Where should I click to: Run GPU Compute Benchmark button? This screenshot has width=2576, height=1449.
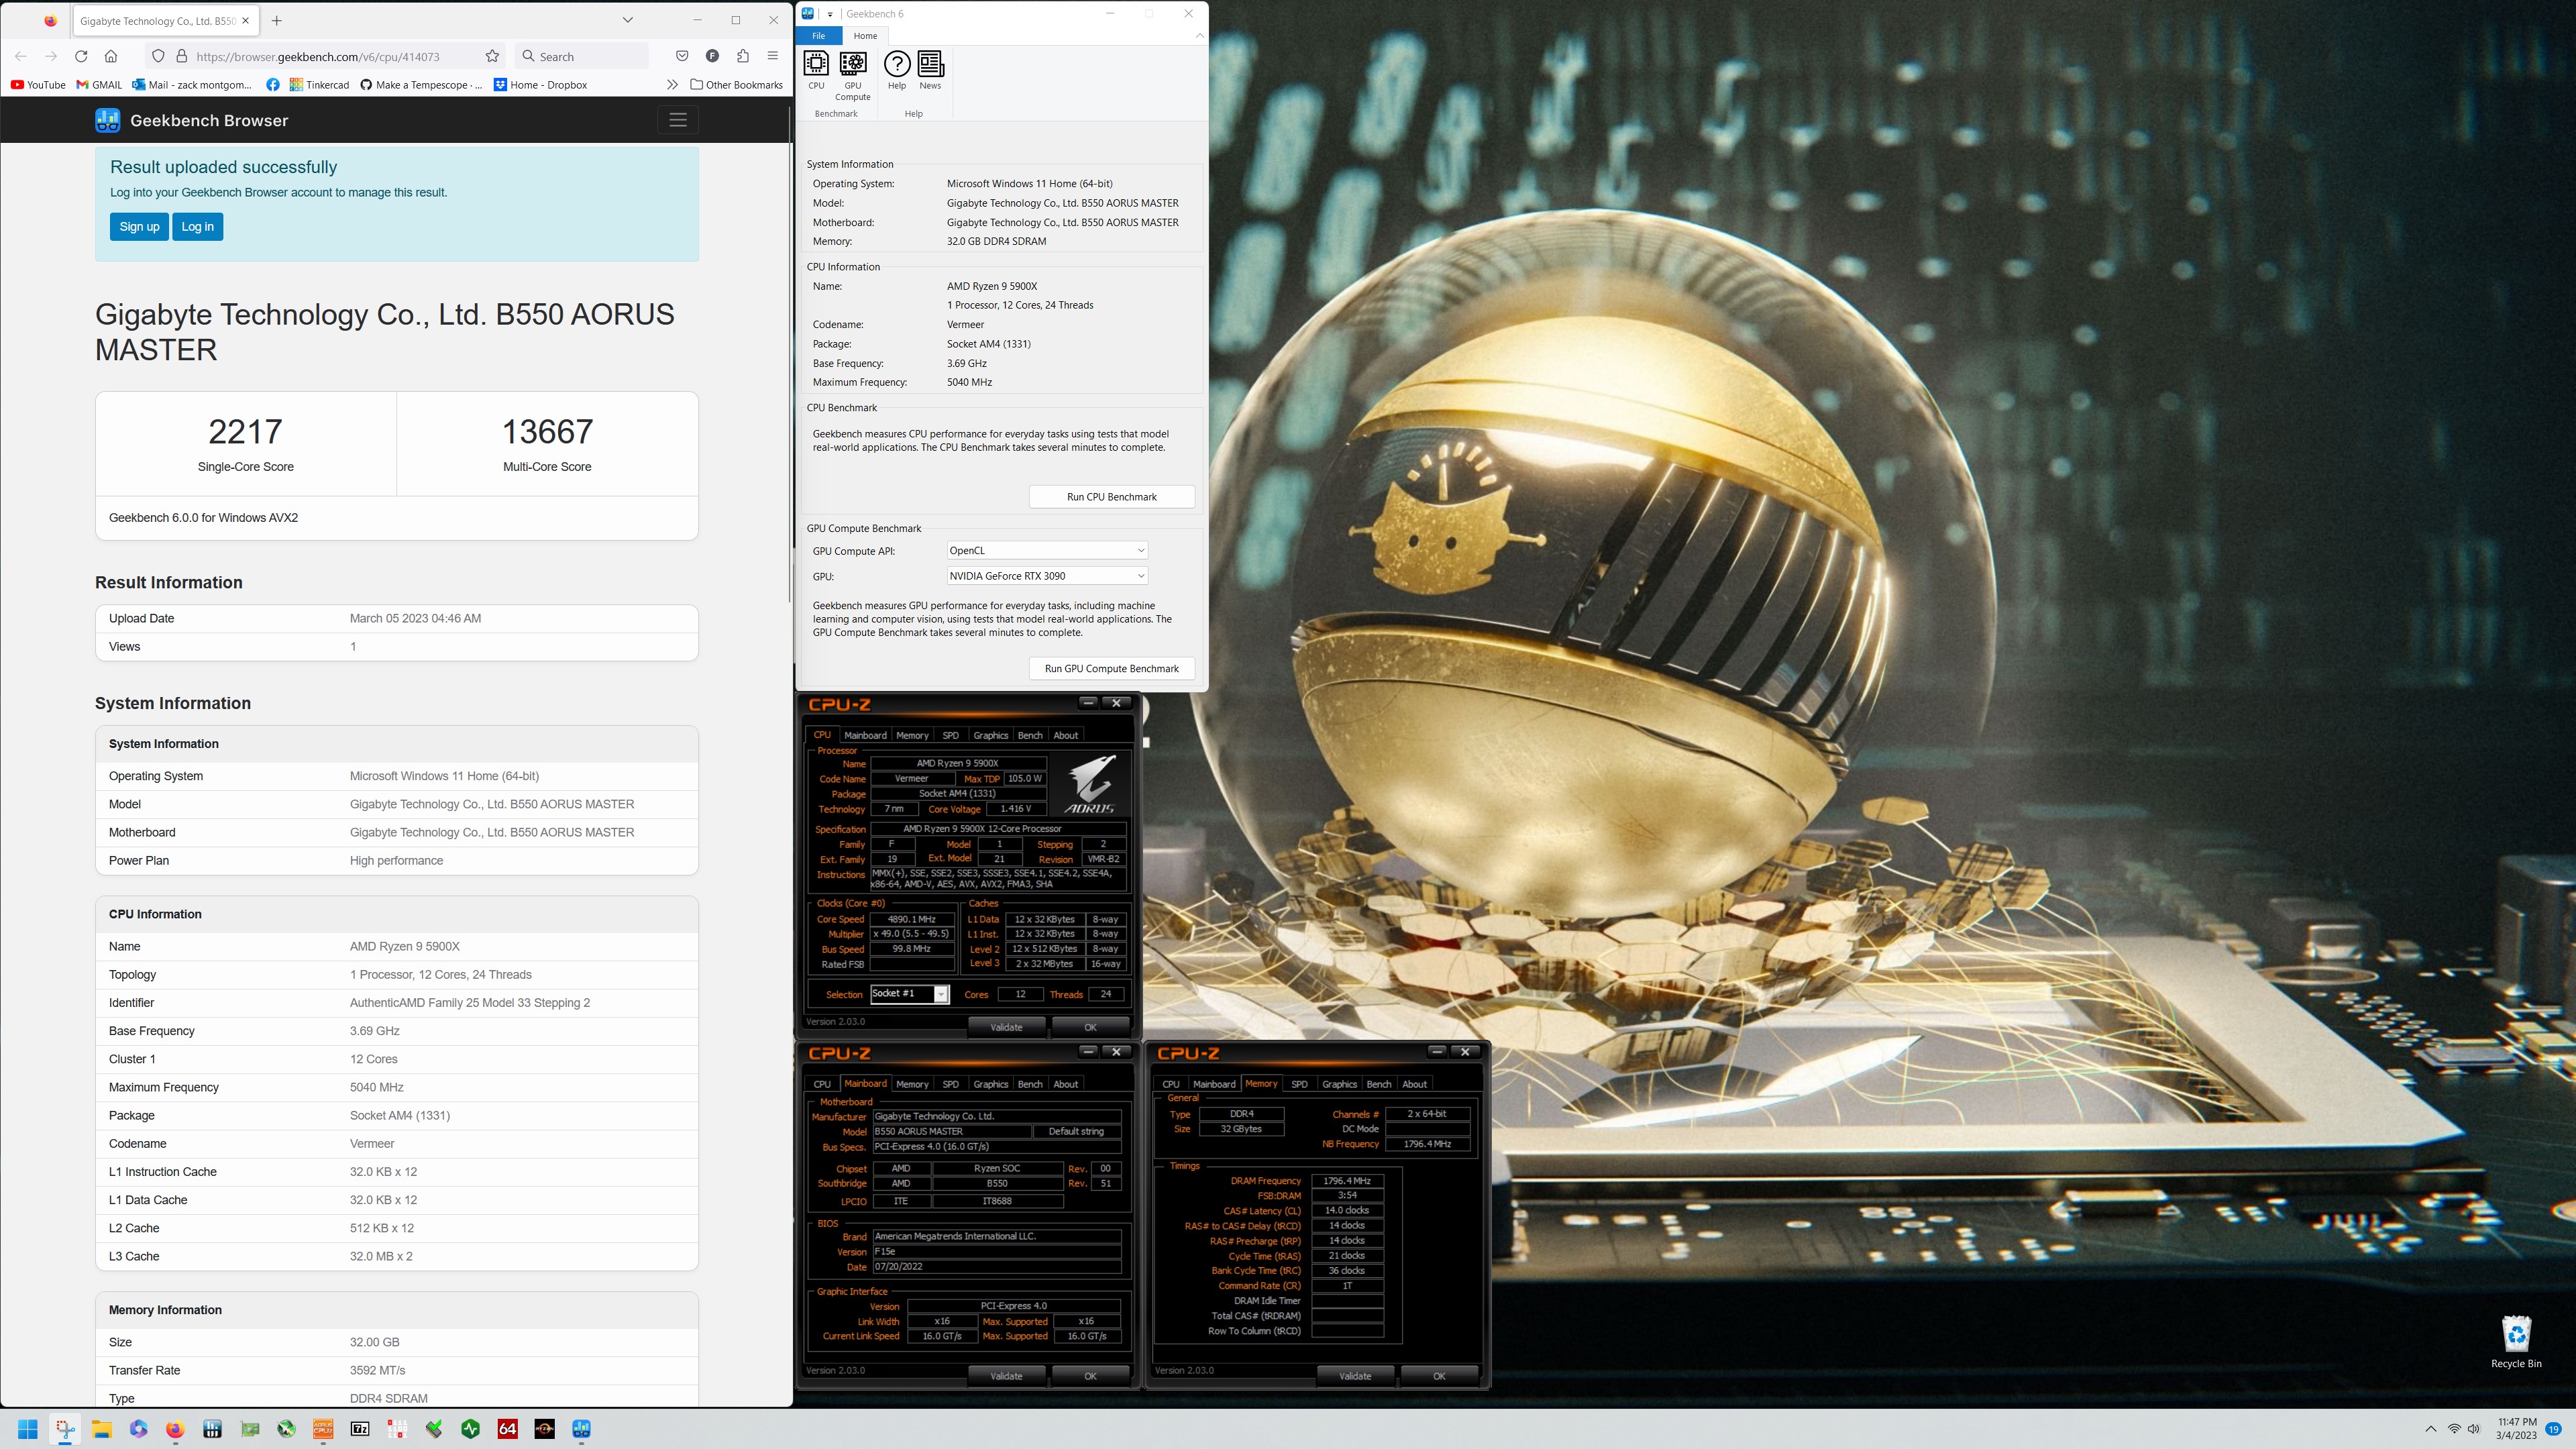point(1111,669)
